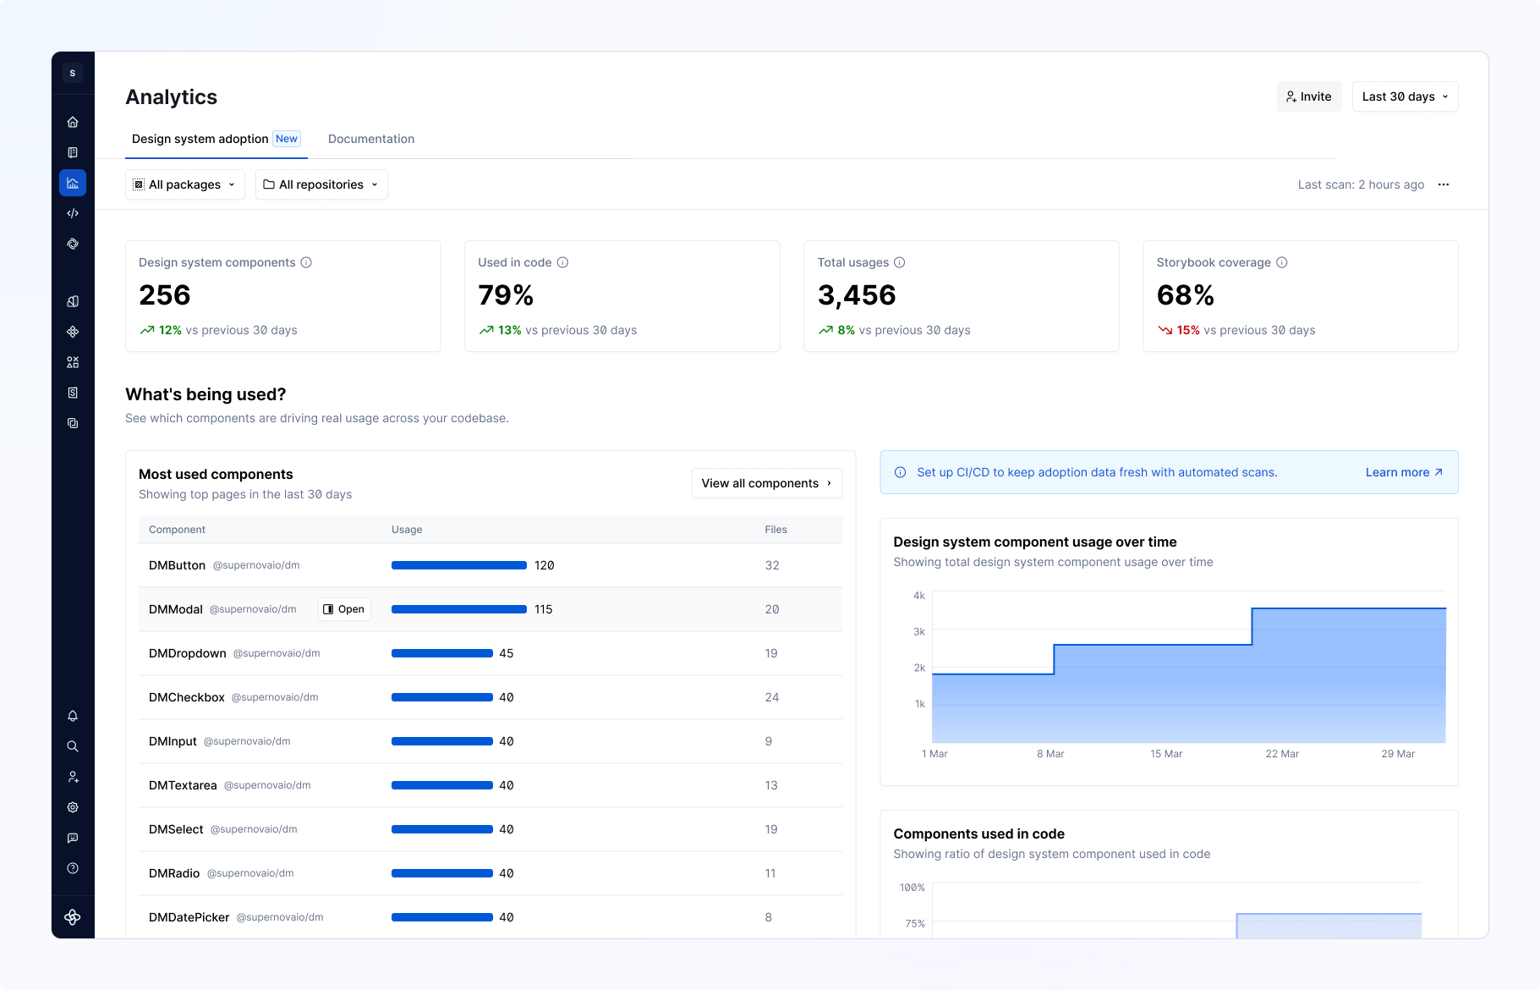Click the Invite button
The width and height of the screenshot is (1540, 990).
[1309, 96]
